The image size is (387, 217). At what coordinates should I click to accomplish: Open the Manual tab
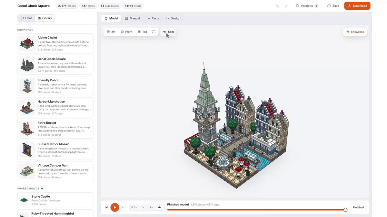click(x=133, y=18)
